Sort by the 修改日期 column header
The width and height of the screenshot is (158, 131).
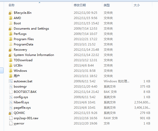point(80,5)
